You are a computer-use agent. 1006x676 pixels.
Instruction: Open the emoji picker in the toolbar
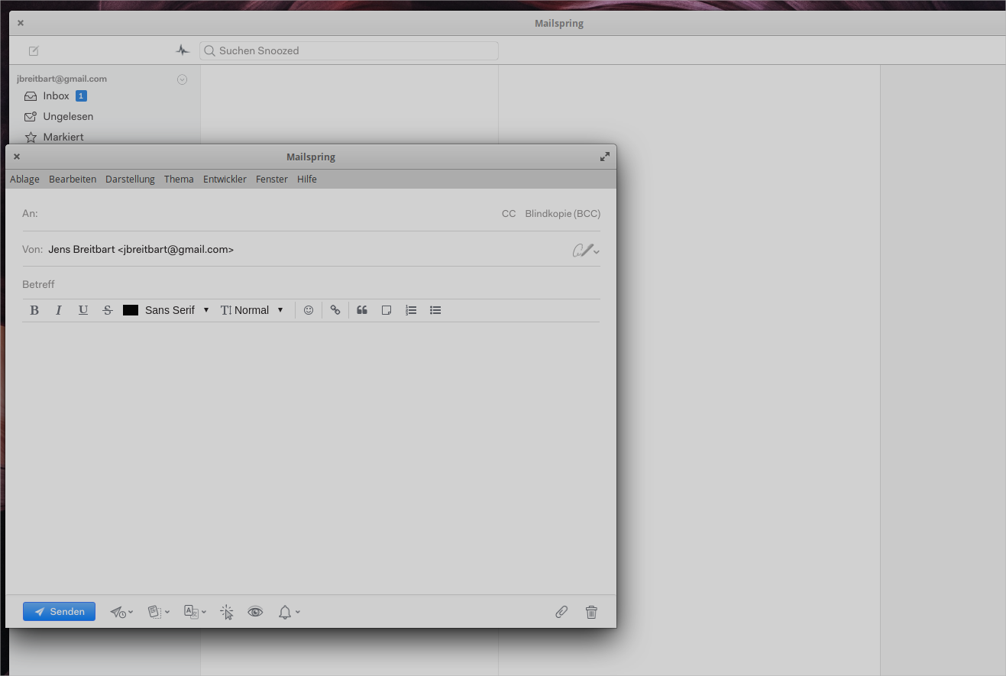click(309, 310)
